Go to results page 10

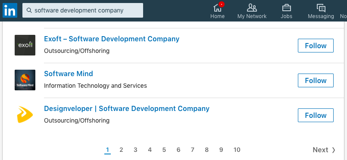tap(237, 150)
